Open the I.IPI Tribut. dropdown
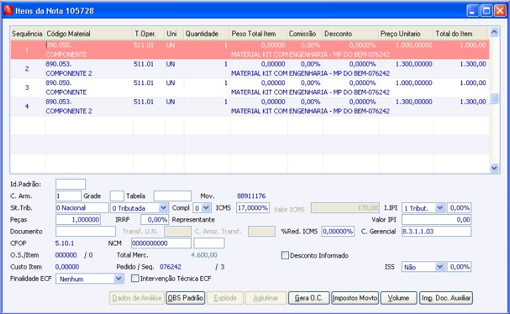The image size is (510, 314). click(439, 208)
